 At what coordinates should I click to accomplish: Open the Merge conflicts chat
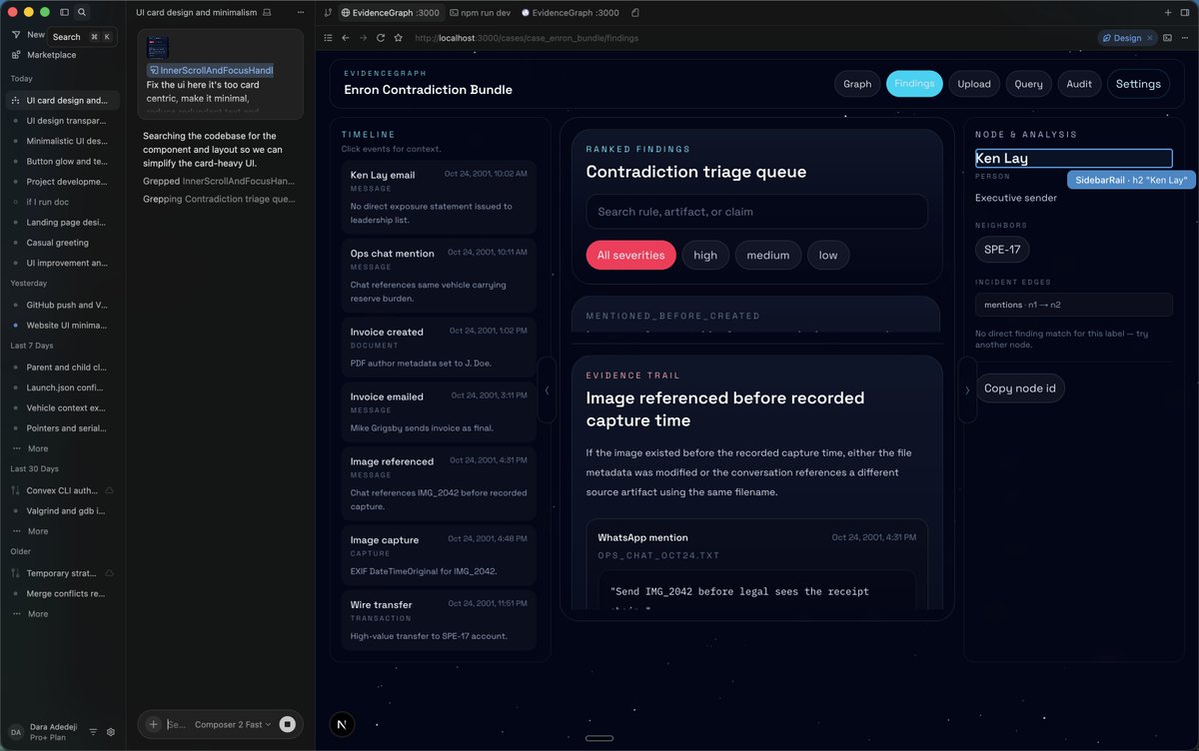tap(63, 593)
